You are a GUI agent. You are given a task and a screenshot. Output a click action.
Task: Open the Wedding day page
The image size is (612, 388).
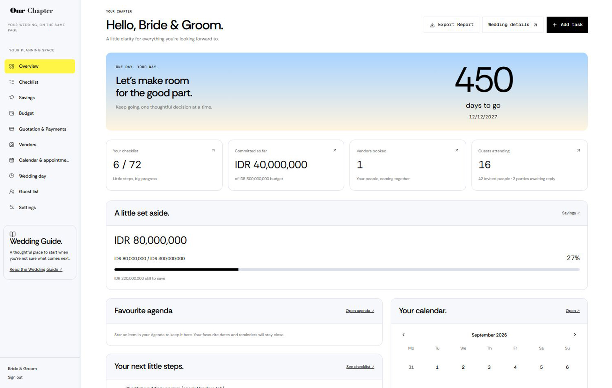40,176
